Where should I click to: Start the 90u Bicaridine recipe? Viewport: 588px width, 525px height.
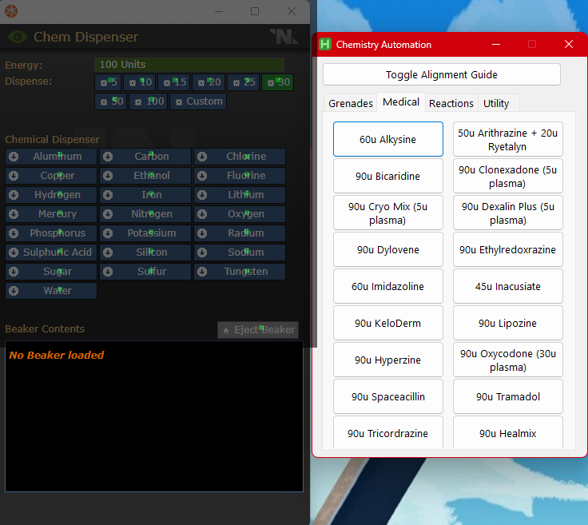click(388, 176)
